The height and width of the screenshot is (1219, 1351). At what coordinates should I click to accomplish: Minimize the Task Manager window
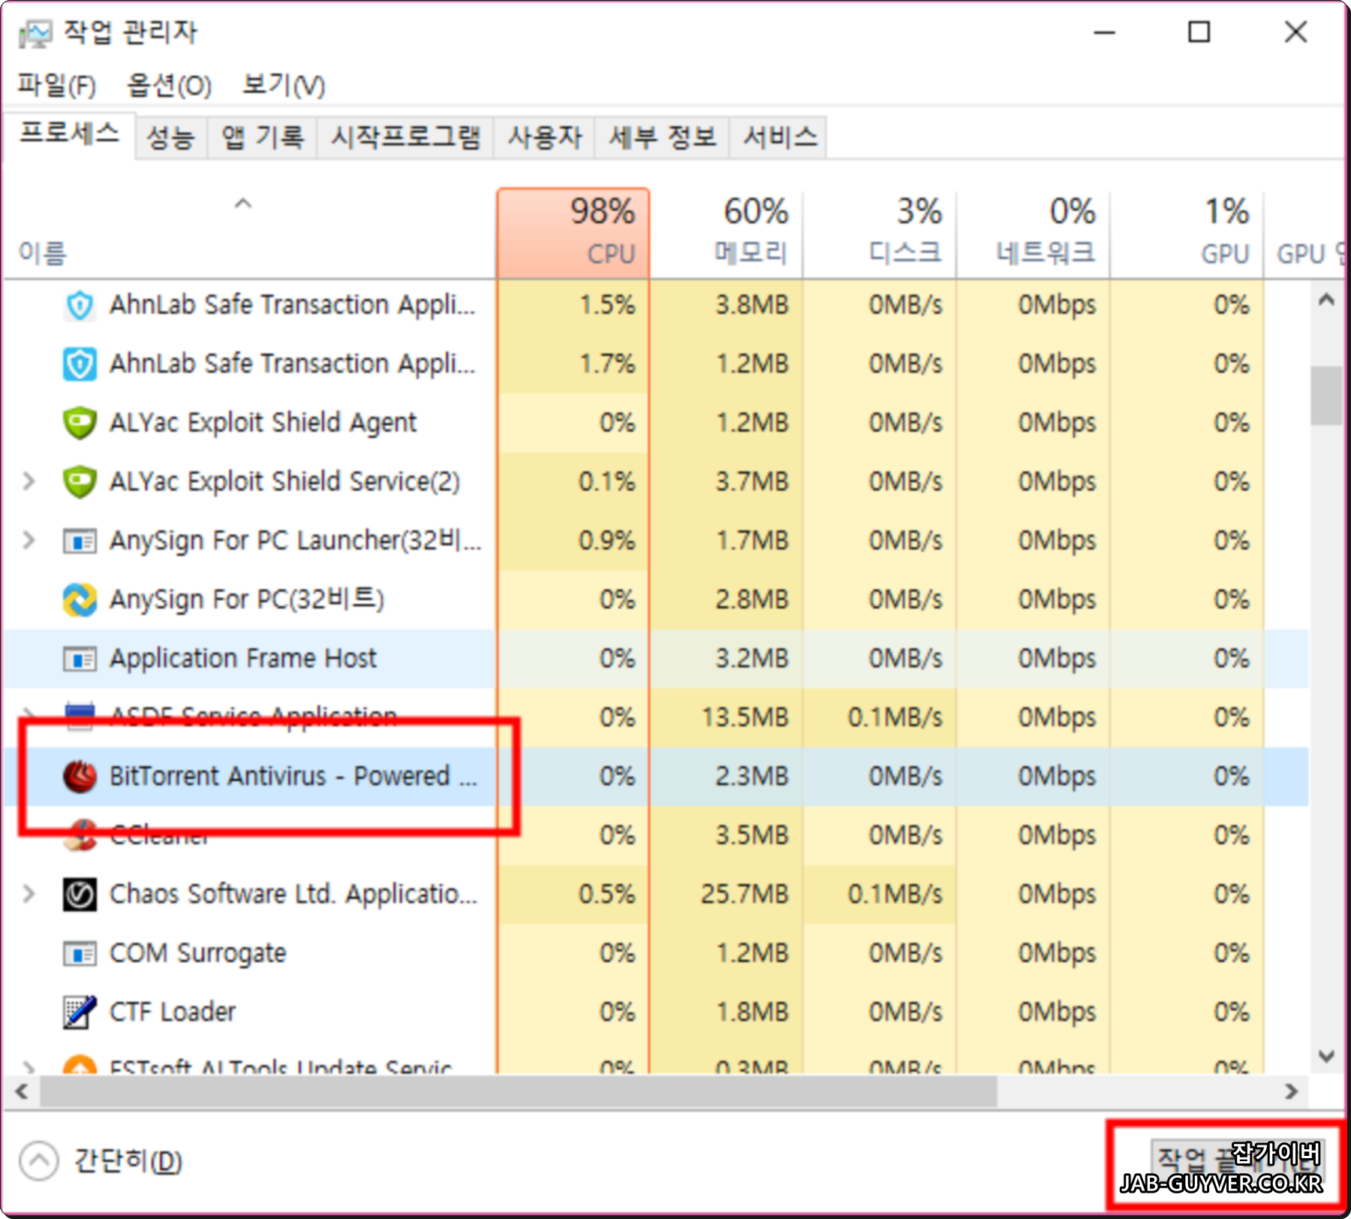coord(1104,32)
